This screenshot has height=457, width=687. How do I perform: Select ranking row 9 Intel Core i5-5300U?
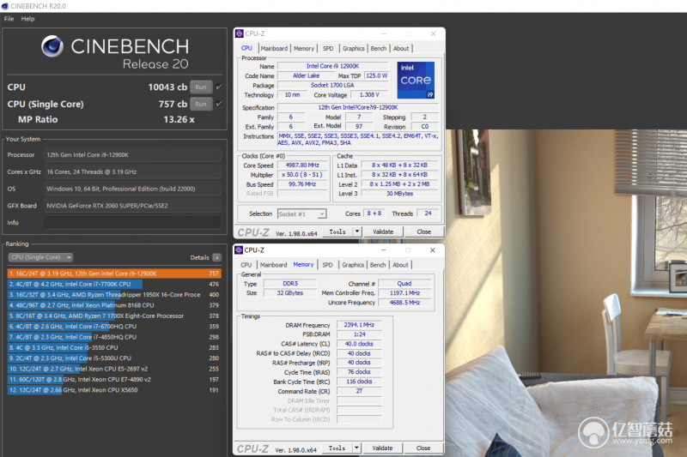[114, 358]
